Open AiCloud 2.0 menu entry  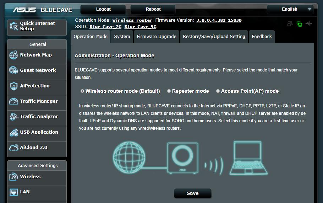coord(37,149)
